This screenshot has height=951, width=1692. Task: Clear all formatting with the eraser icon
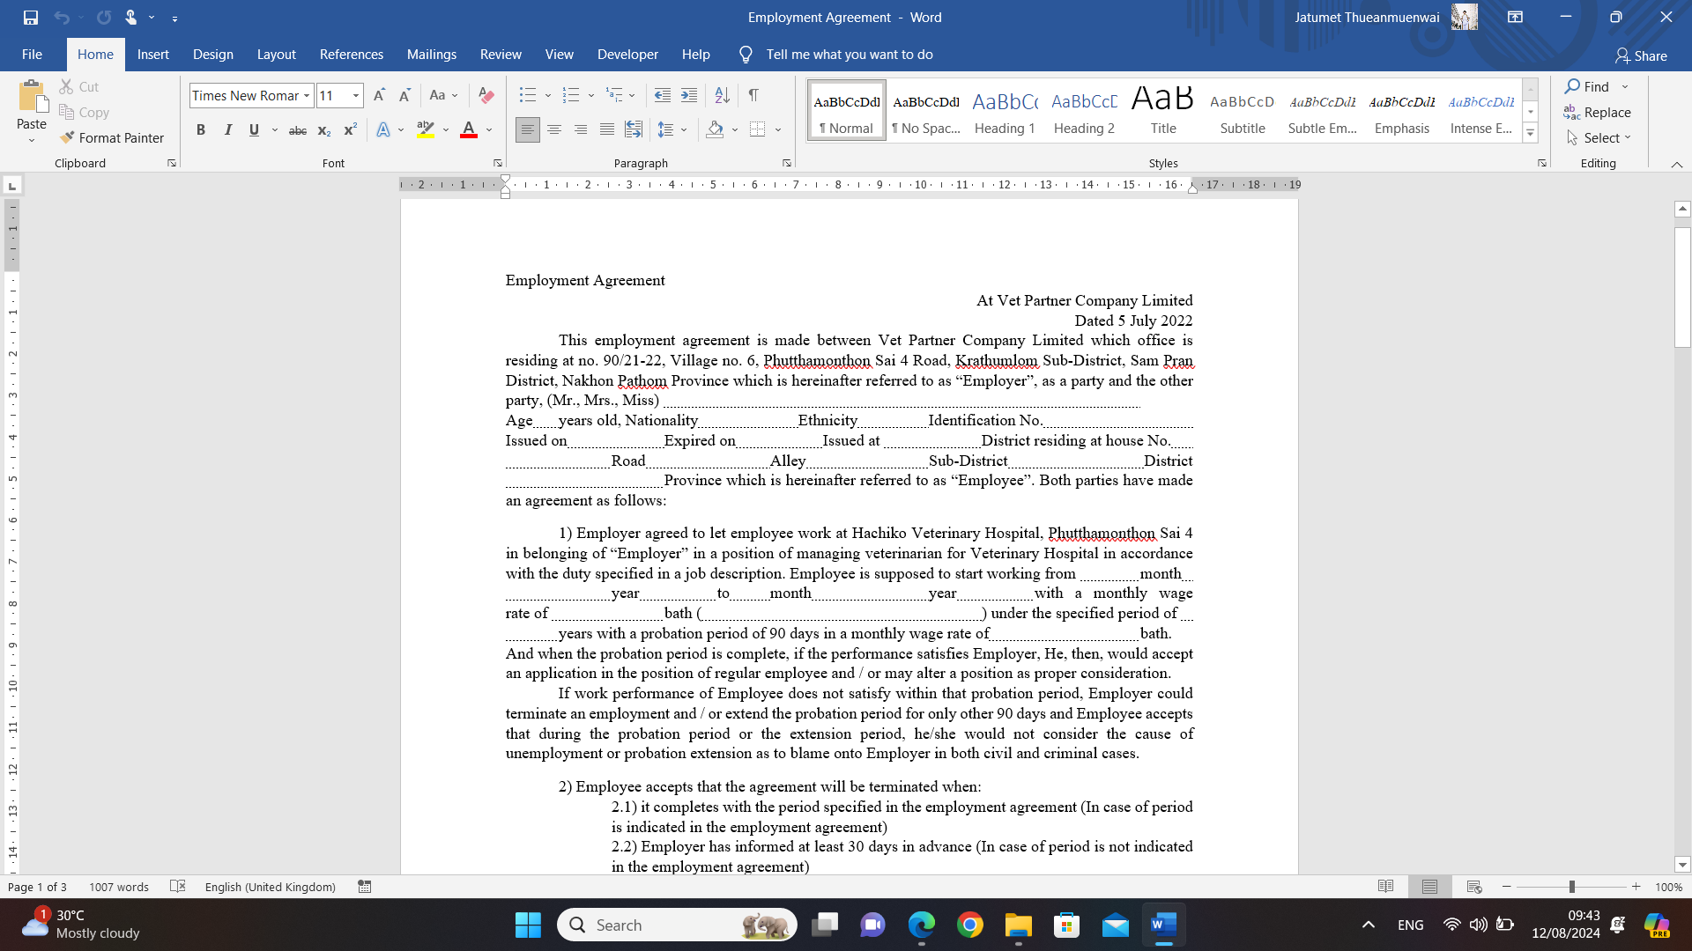point(486,95)
